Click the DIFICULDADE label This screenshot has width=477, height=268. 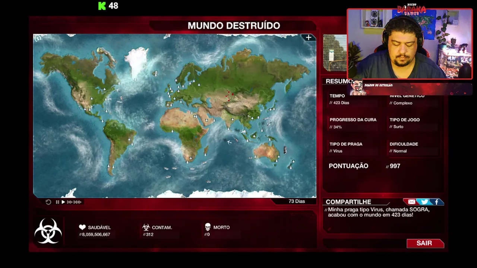click(404, 144)
